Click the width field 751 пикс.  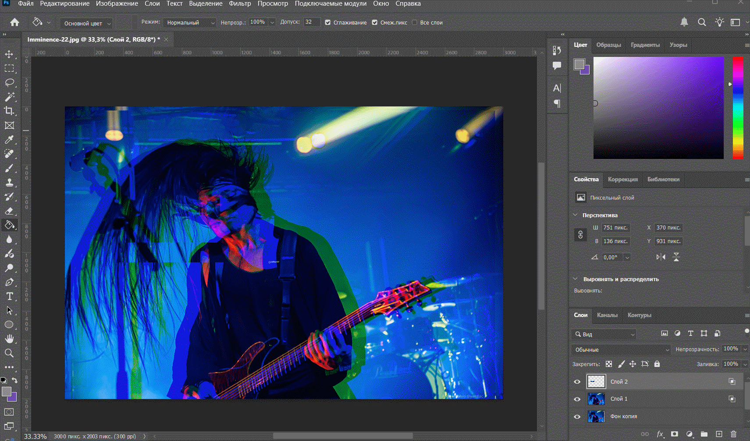pos(615,228)
